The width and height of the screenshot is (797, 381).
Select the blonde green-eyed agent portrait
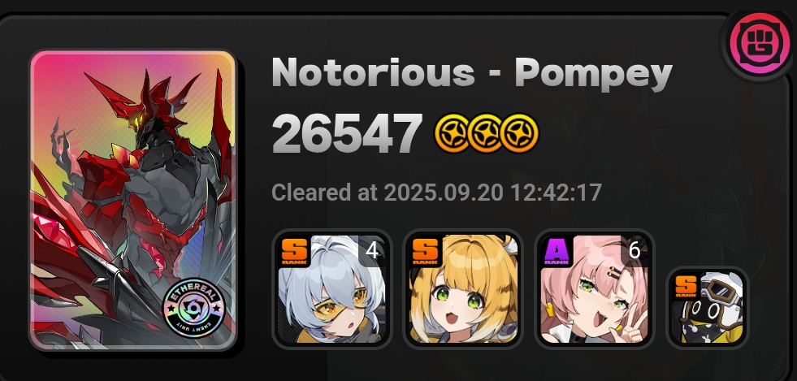(462, 288)
